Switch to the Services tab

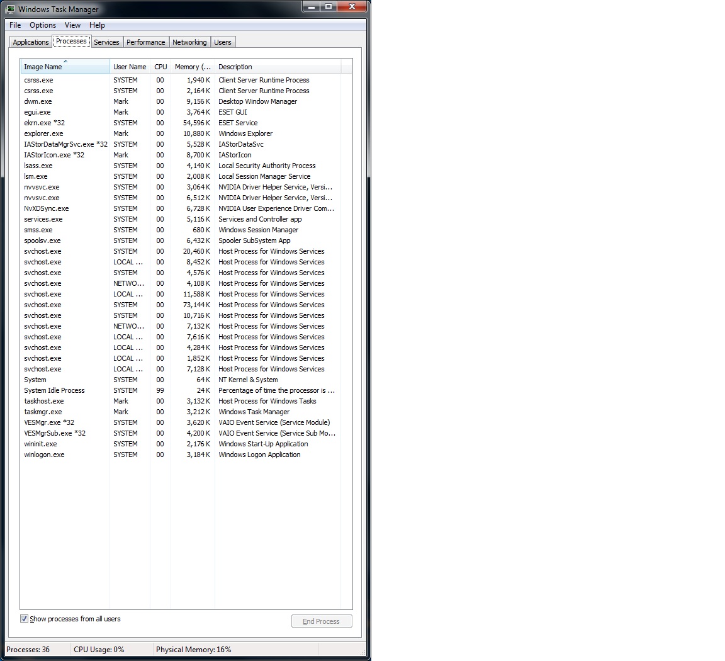coord(106,42)
